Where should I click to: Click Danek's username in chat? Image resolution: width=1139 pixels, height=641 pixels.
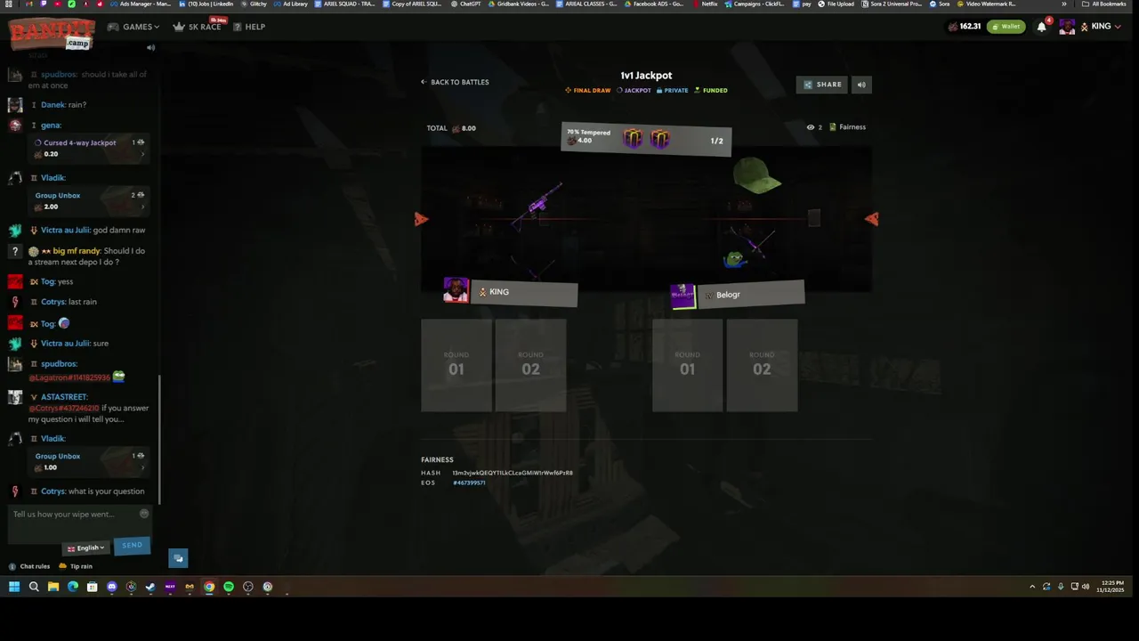tap(53, 105)
